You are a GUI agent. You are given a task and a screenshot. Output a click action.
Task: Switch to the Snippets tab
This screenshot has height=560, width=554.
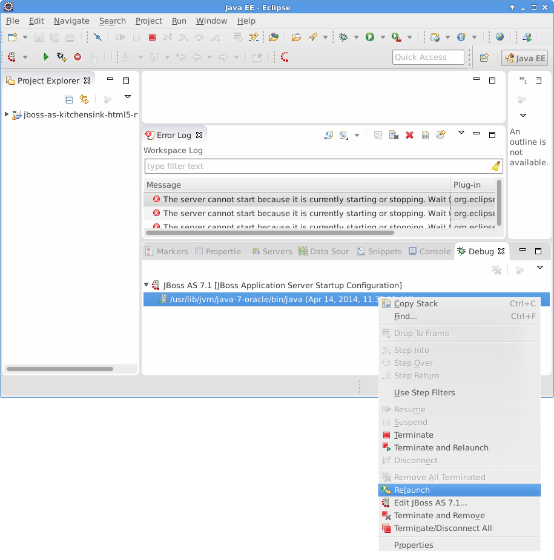tap(380, 251)
